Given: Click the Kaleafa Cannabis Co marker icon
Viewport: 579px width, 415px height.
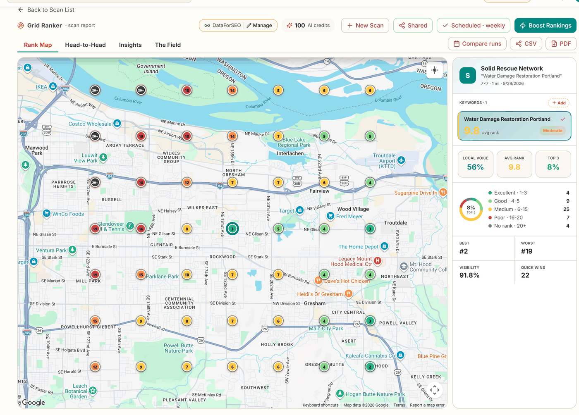Looking at the screenshot, I should (400, 355).
